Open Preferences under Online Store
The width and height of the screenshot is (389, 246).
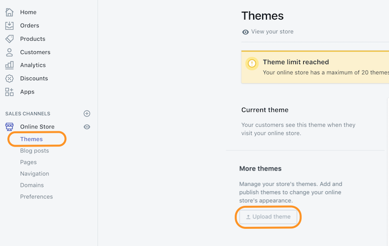pos(36,197)
